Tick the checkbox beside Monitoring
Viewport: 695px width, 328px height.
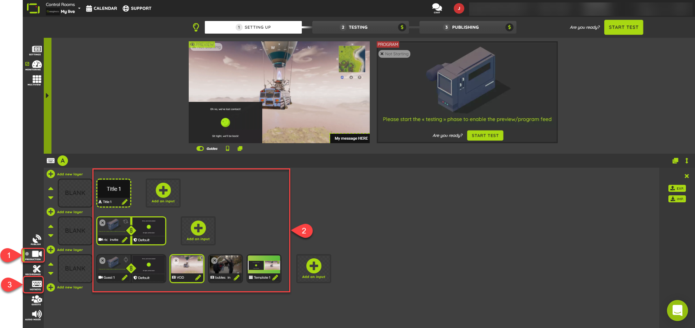(27, 64)
